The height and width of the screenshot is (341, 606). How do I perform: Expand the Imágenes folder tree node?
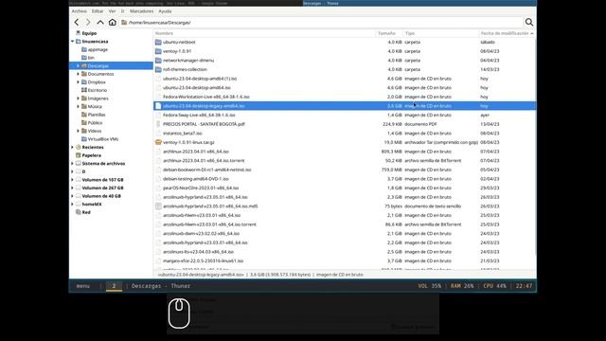[x=78, y=99]
